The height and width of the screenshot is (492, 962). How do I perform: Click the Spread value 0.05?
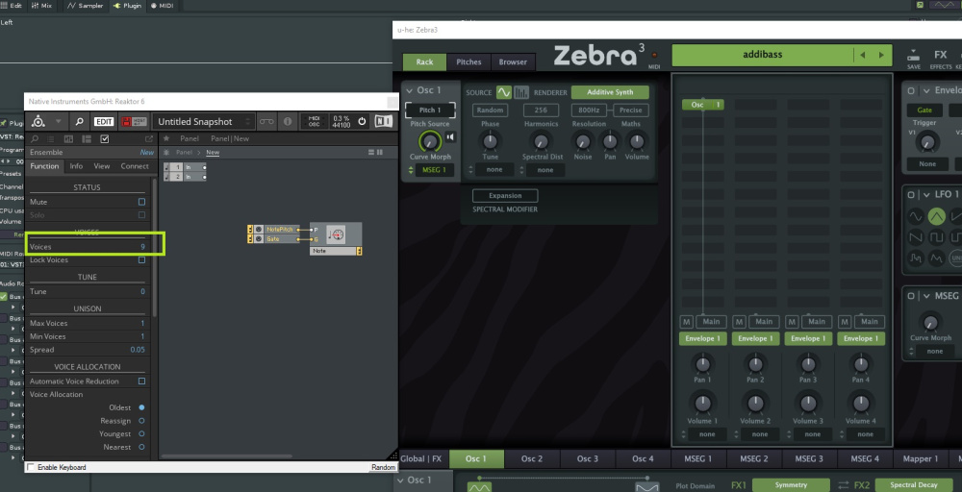pos(138,350)
